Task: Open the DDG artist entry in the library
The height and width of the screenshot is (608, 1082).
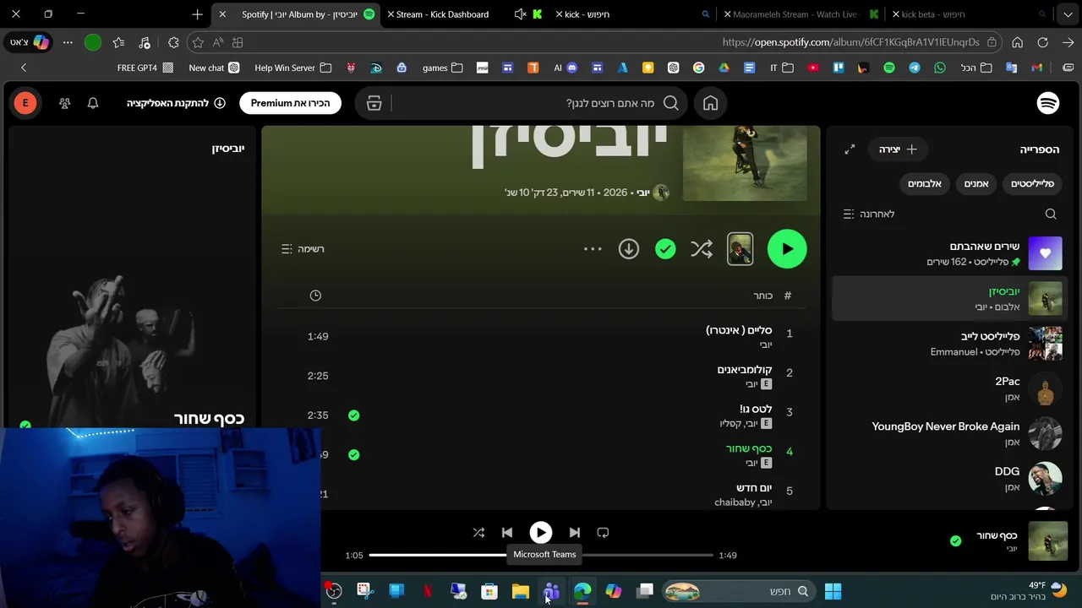Action: [949, 479]
